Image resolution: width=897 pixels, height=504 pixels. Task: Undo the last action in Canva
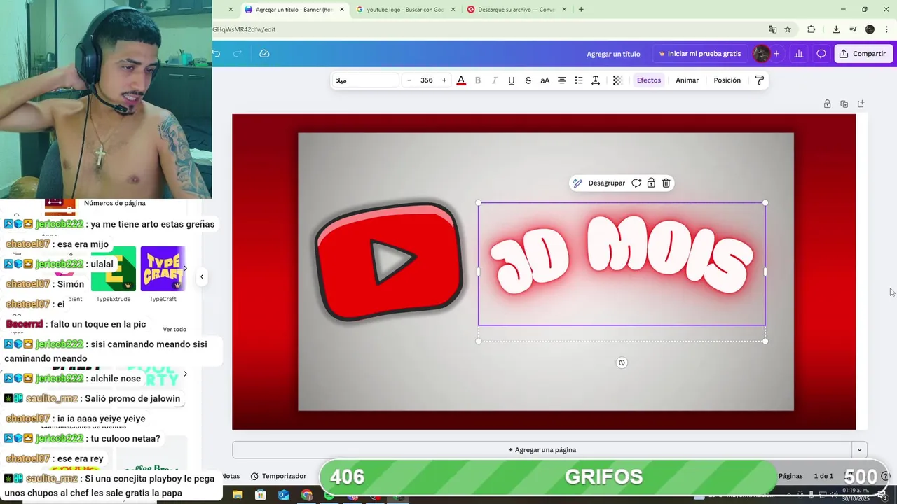(x=217, y=54)
